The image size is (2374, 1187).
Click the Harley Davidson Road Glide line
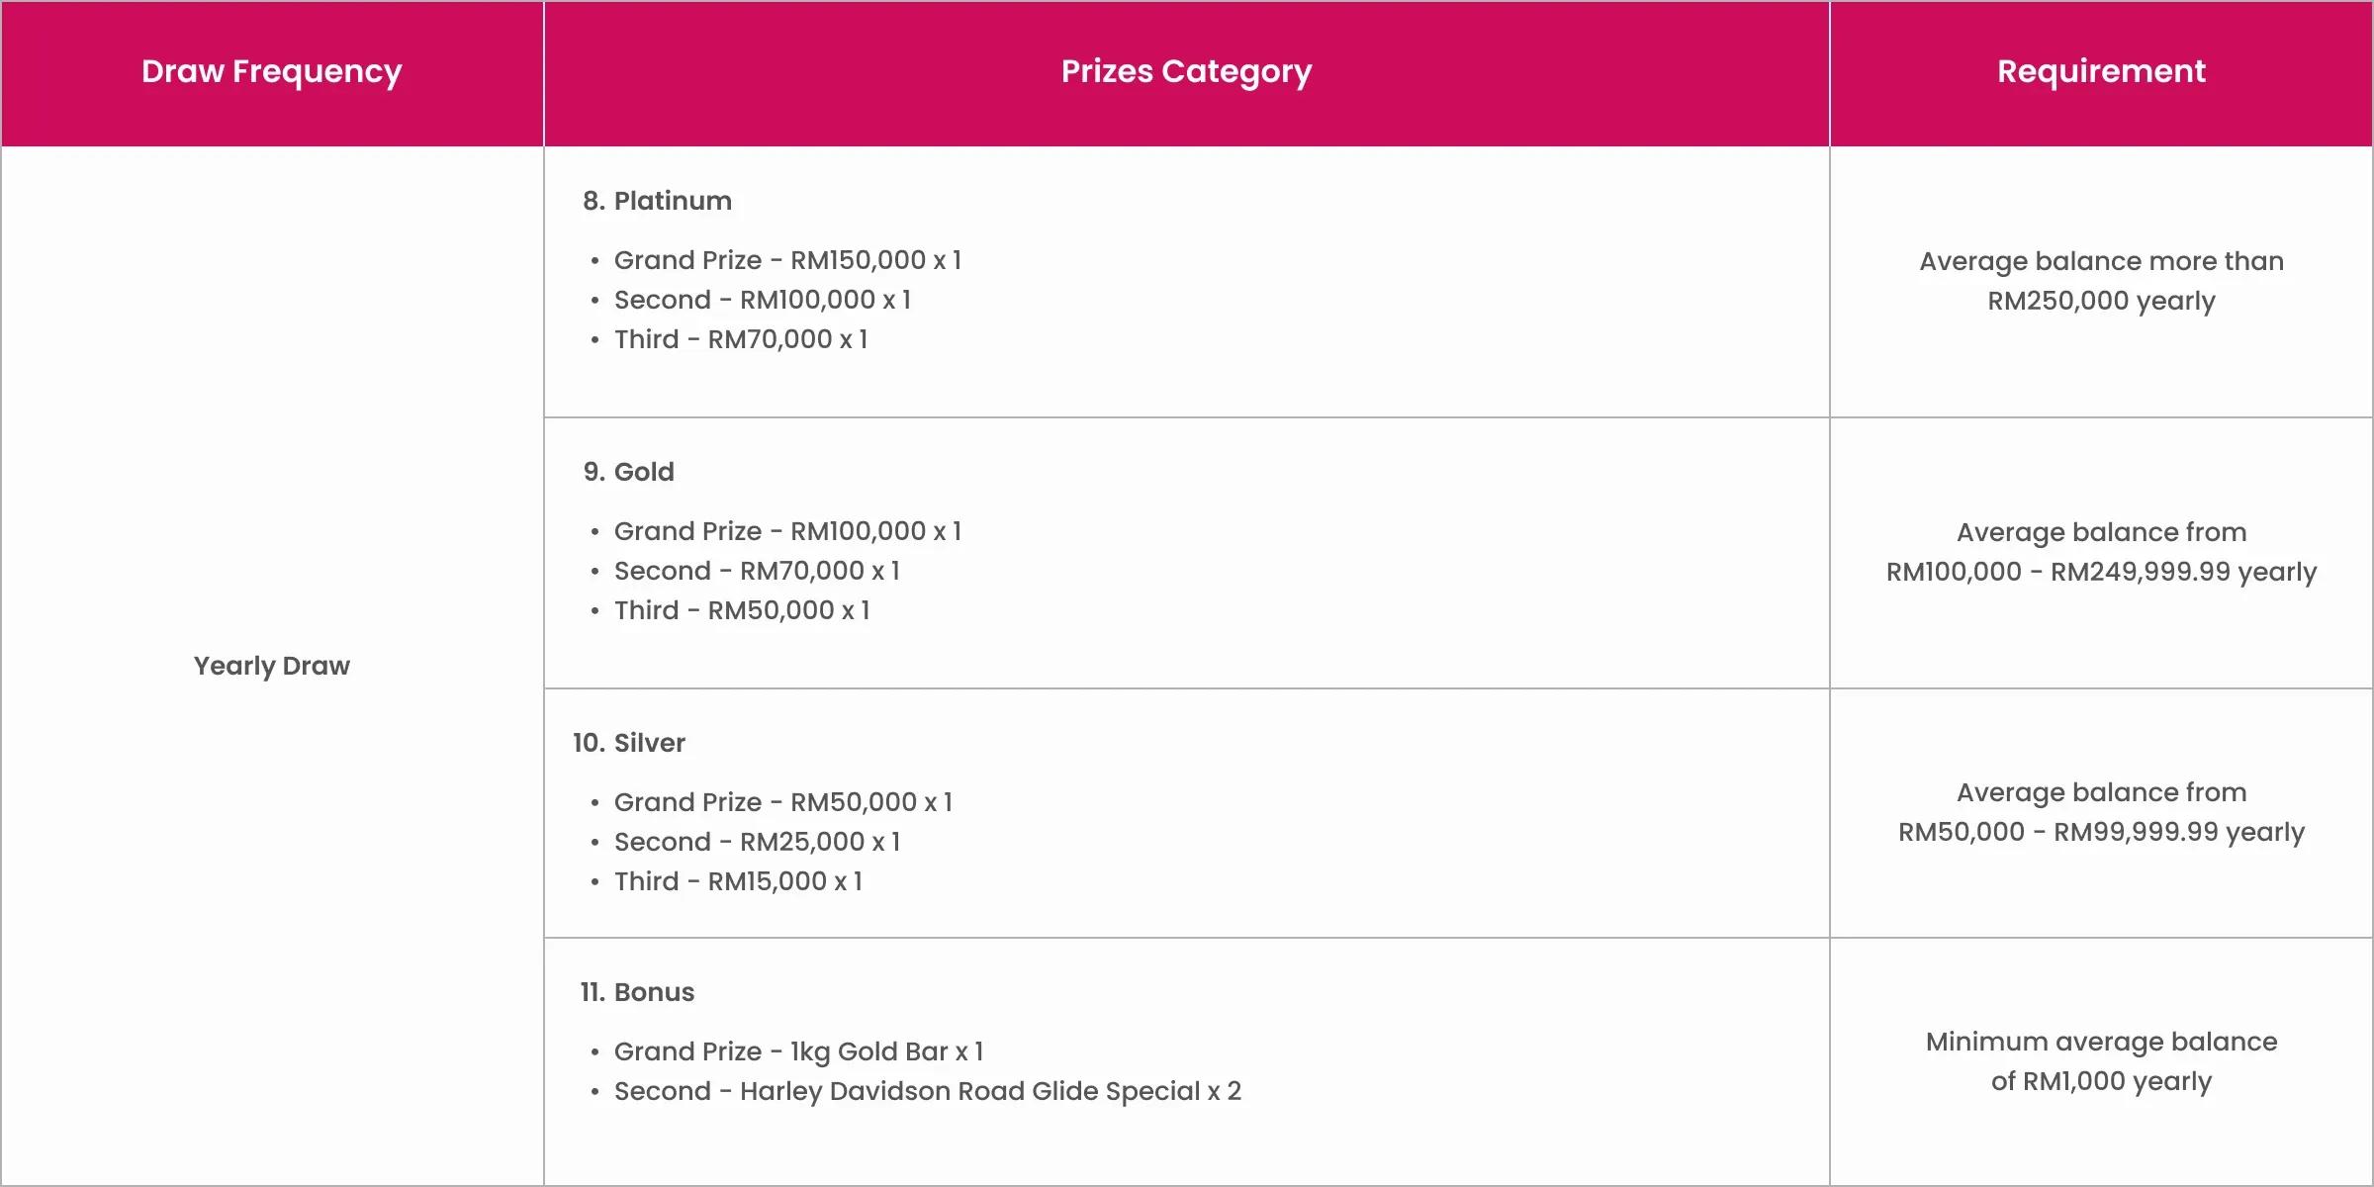[928, 1091]
